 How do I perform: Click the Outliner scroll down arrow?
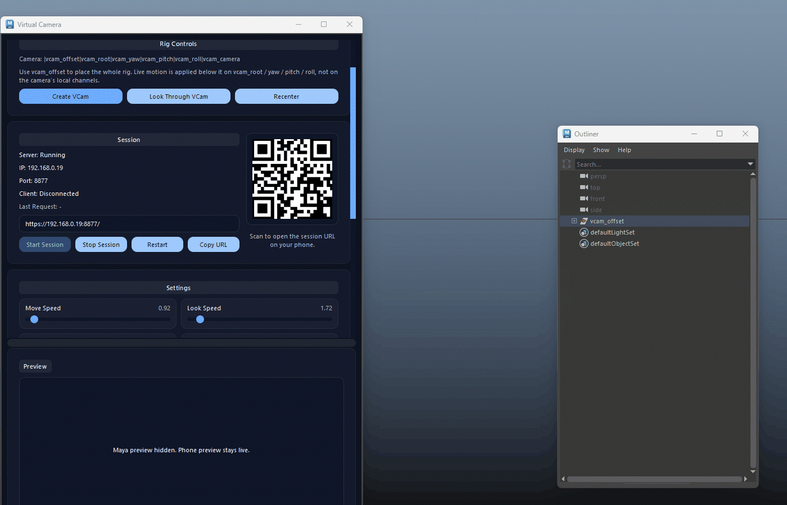tap(753, 471)
